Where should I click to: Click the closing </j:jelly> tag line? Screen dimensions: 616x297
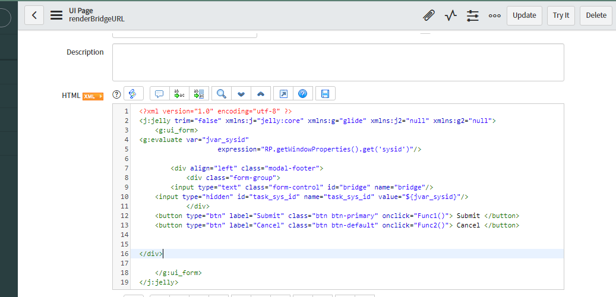[x=159, y=282]
